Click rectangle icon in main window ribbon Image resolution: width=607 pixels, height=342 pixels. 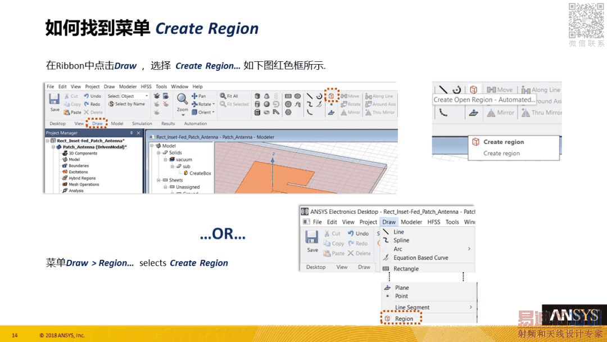pyautogui.click(x=288, y=96)
